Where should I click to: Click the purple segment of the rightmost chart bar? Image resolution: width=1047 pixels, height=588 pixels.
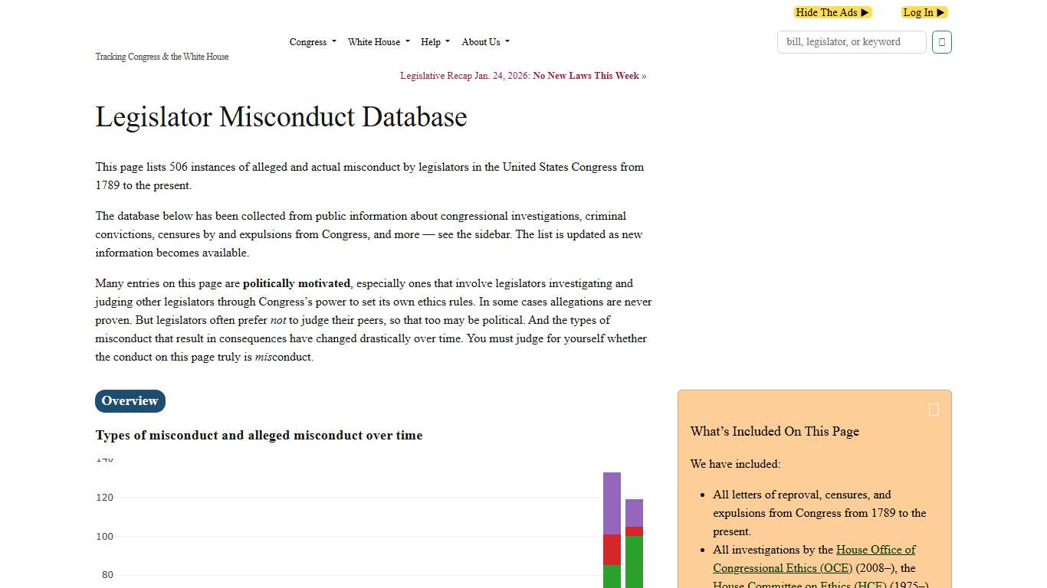pos(635,513)
